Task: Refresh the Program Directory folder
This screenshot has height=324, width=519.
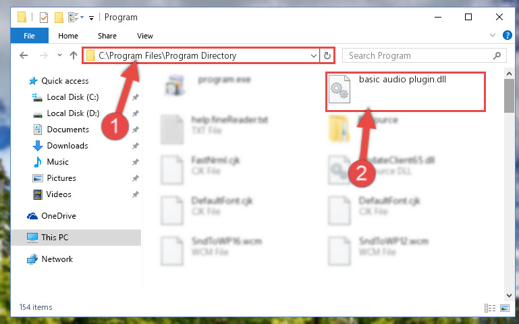Action: click(327, 55)
